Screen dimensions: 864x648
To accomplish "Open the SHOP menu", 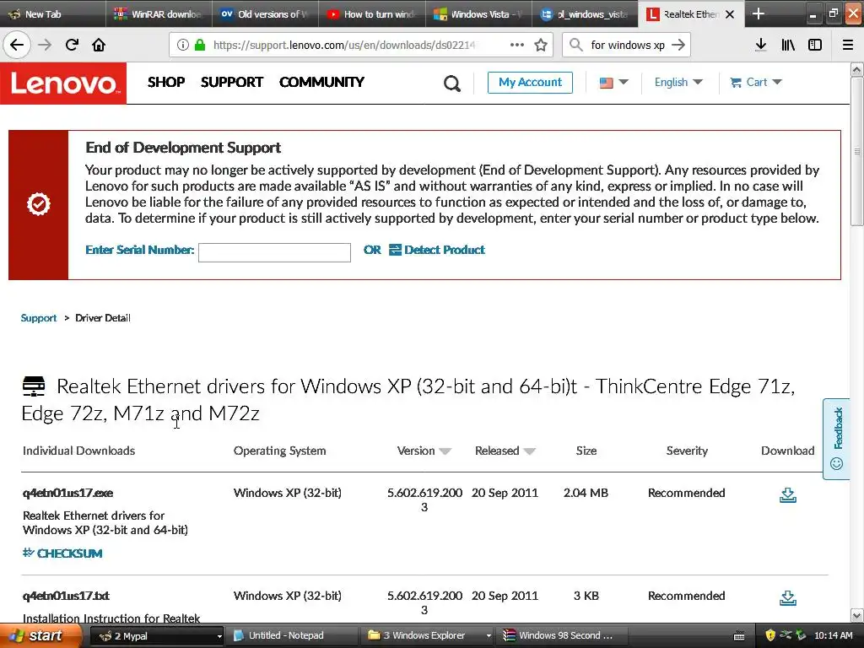I will (x=166, y=82).
